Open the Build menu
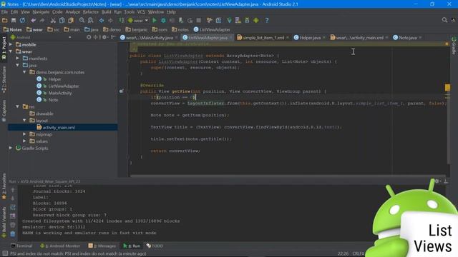 click(x=107, y=12)
